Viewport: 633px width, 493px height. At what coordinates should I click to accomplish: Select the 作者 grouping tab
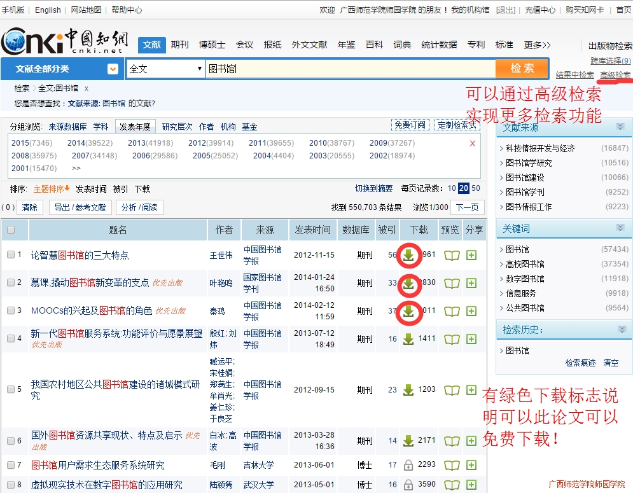[206, 127]
